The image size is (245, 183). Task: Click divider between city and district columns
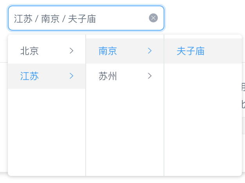click(x=164, y=118)
